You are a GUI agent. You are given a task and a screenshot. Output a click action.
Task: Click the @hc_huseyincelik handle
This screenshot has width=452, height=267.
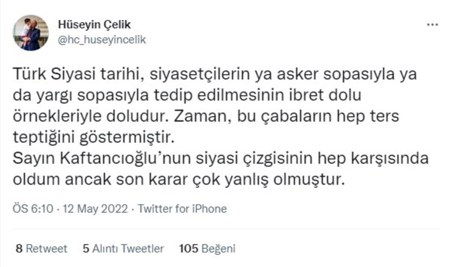point(101,39)
